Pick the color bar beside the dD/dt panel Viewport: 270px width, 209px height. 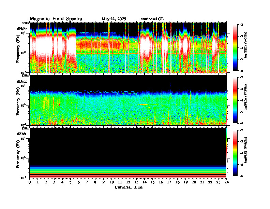[x=235, y=100]
